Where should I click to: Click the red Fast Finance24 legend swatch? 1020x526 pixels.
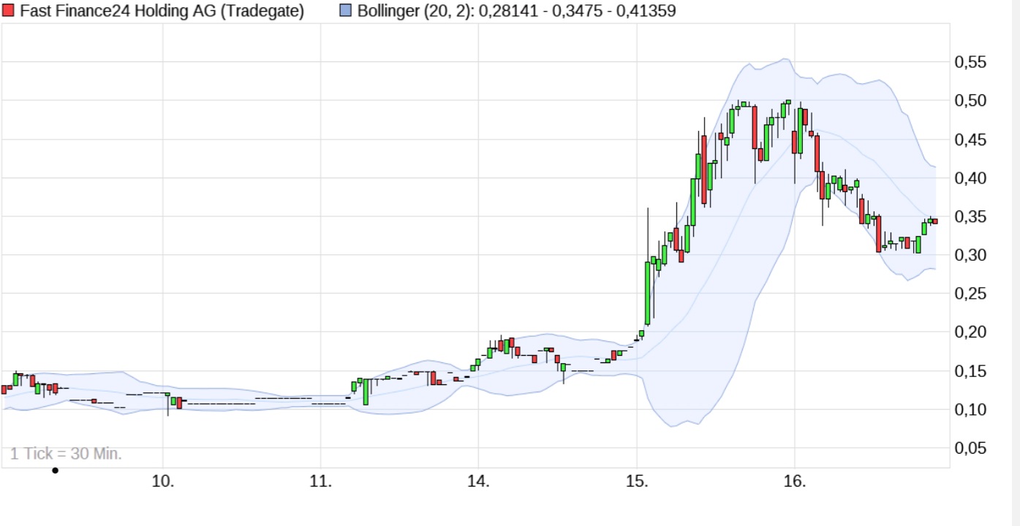[x=9, y=11]
